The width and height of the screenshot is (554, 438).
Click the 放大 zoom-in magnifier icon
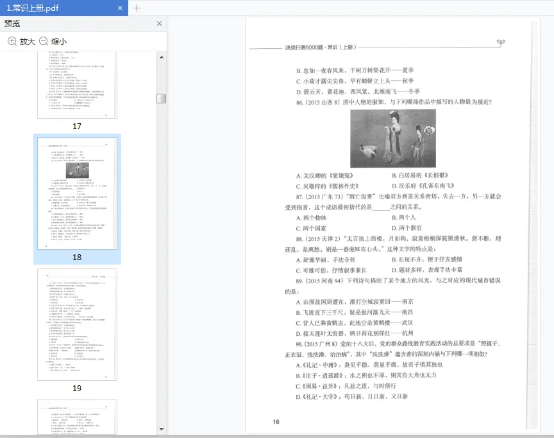click(12, 41)
